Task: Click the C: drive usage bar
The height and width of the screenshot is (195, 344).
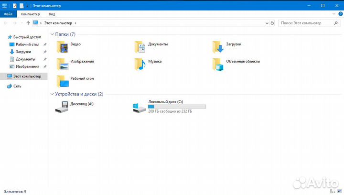Action: coord(177,107)
